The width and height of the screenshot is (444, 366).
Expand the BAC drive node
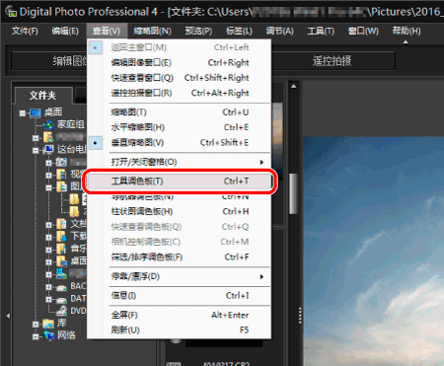(48, 287)
